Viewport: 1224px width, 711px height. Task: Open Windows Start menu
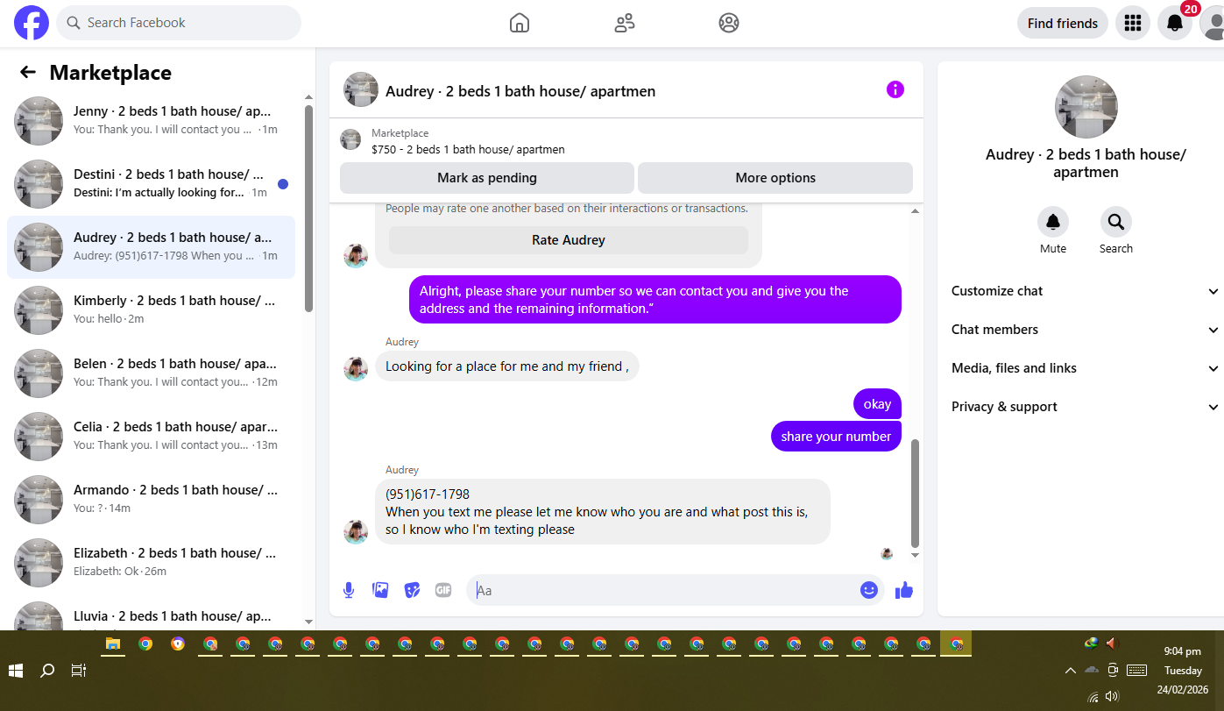tap(16, 671)
